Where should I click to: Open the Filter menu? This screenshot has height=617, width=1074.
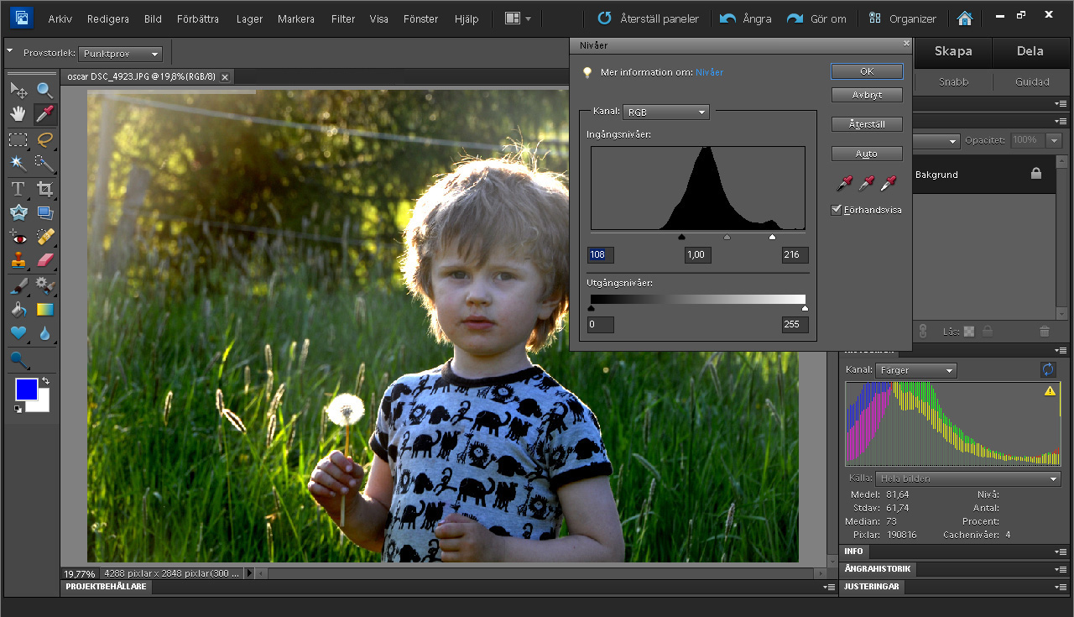point(342,18)
